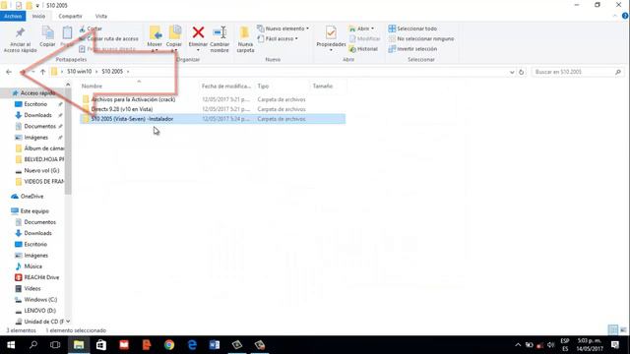This screenshot has height=354, width=630.
Task: Sort by Fecha de modificación column
Action: [x=226, y=86]
